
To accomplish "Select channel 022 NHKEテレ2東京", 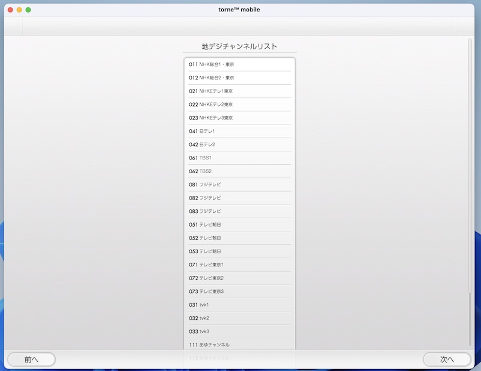I will [x=239, y=105].
